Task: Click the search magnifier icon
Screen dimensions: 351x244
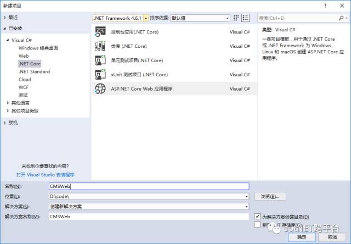Action: (341, 18)
